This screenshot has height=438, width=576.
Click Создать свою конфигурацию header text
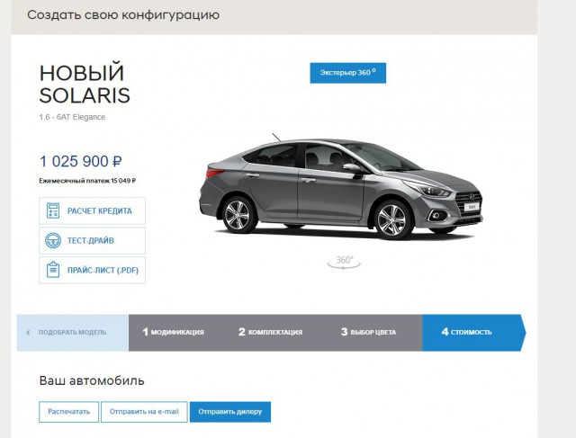pos(123,15)
